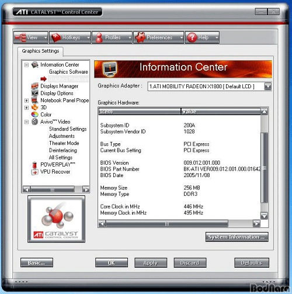
Task: Click the Subsystem Vendor ID row
Action: (x=179, y=132)
